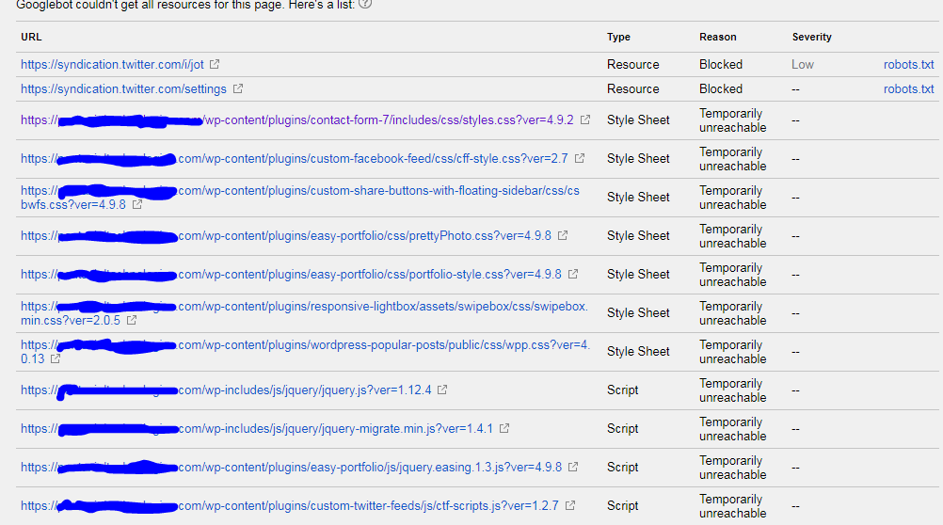
Task: Open robots.txt link for twitter settings row
Action: click(908, 89)
